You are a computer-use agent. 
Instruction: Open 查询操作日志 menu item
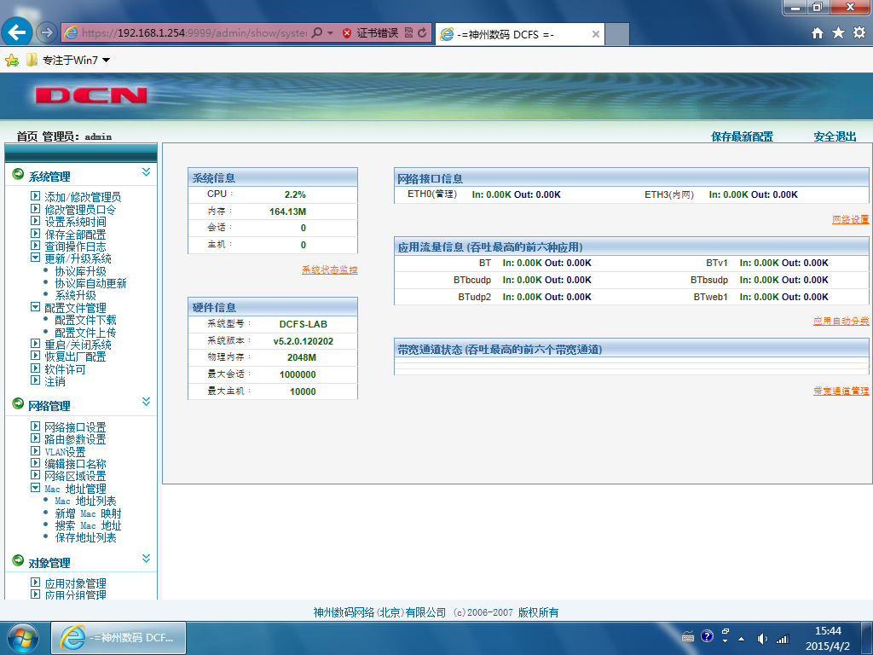pyautogui.click(x=75, y=246)
